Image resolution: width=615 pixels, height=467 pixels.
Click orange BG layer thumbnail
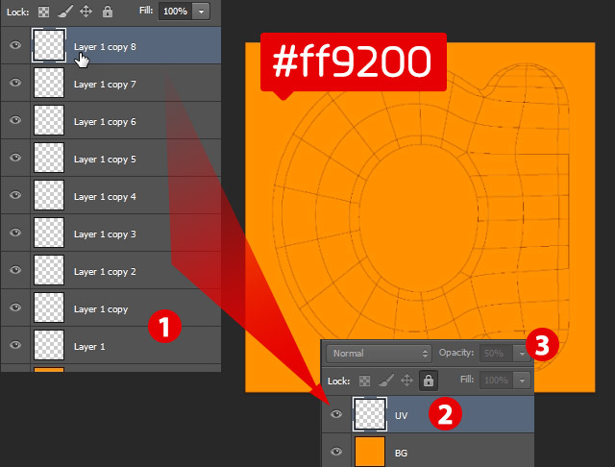(370, 452)
